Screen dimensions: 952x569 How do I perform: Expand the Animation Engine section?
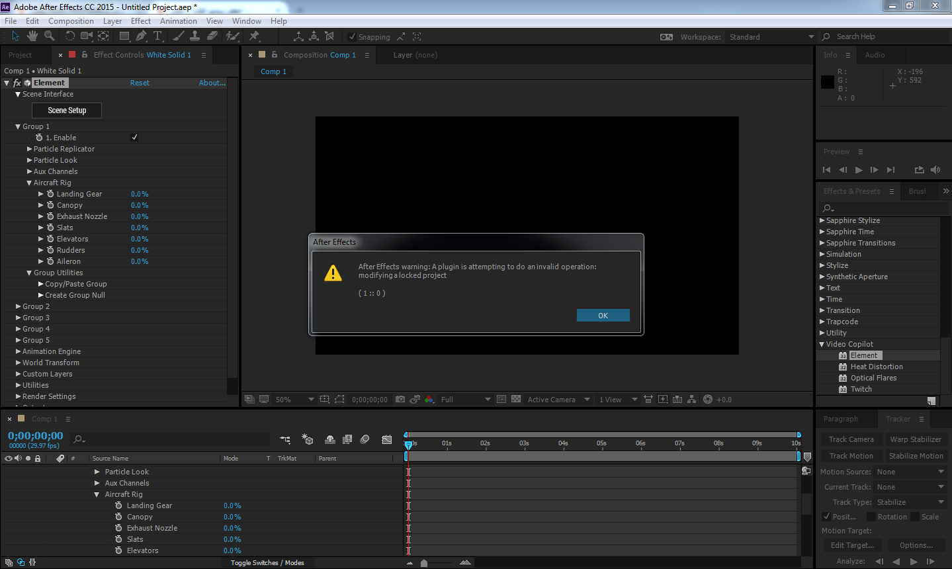(x=18, y=351)
